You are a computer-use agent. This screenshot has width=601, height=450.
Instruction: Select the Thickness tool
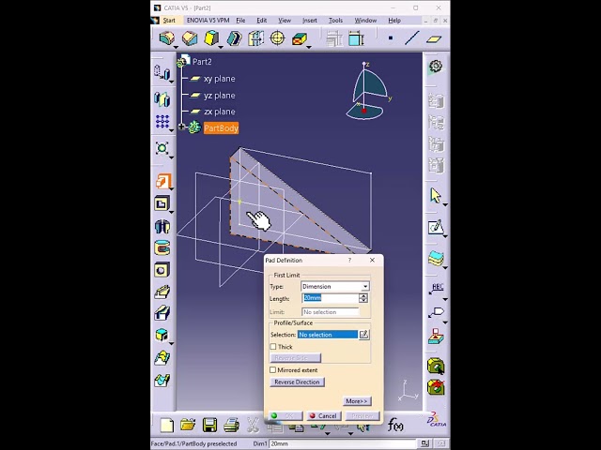(255, 38)
